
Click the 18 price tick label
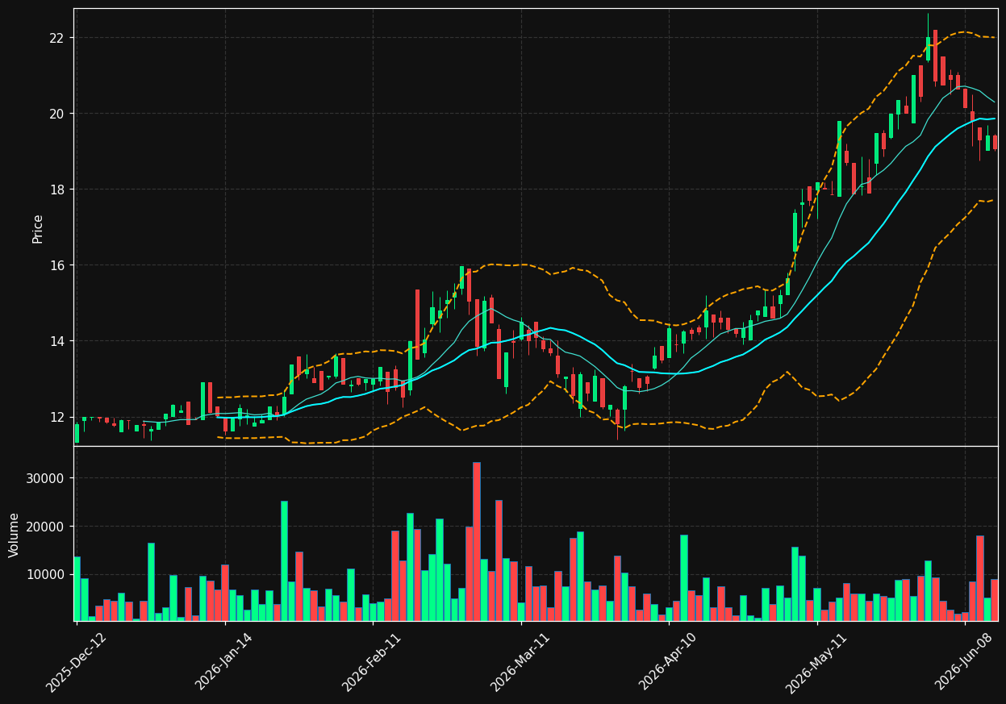56,190
